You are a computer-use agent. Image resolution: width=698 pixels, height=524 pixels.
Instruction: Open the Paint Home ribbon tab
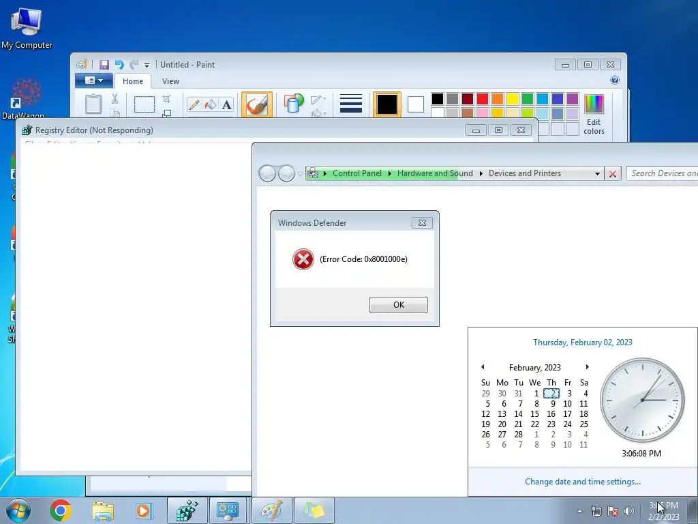click(133, 81)
